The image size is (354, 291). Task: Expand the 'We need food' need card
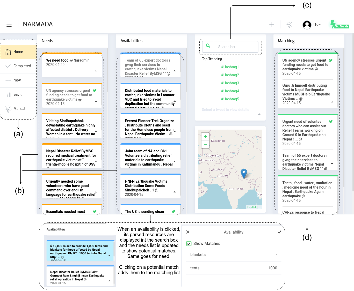96,71
